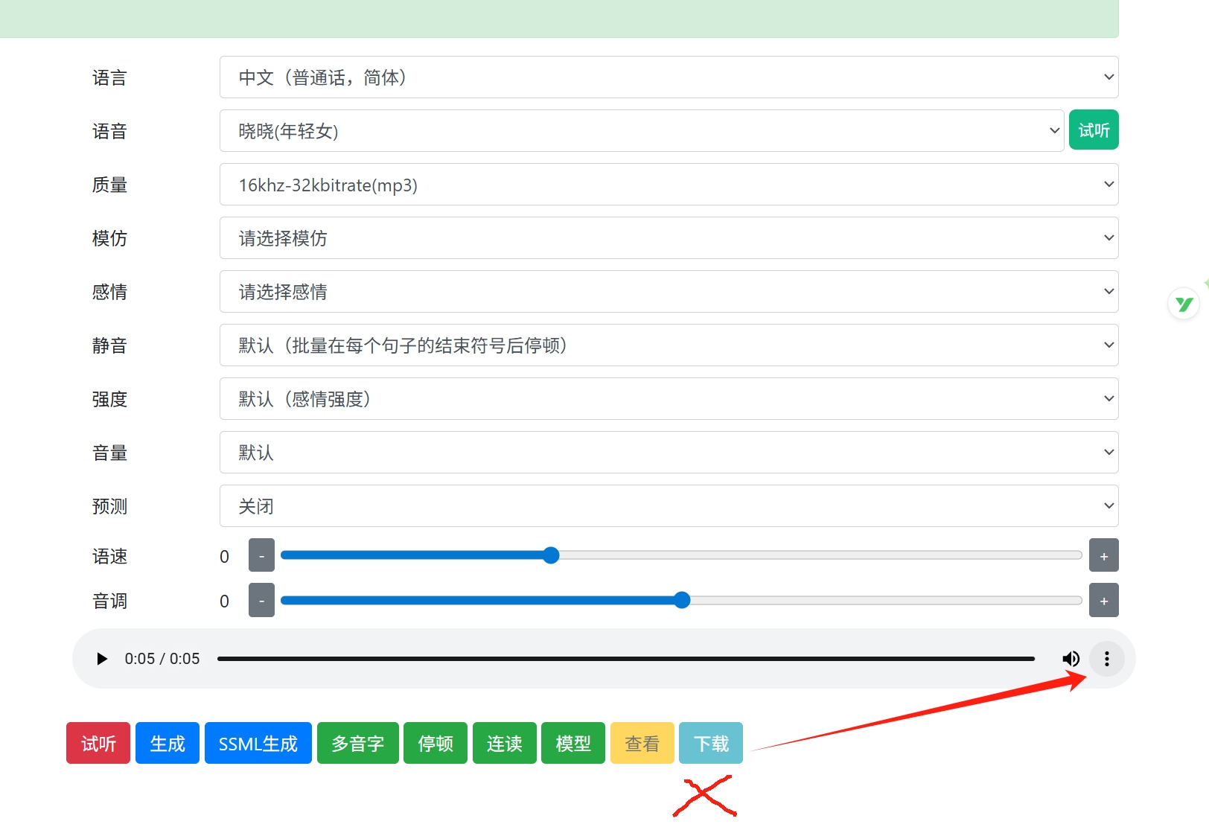The height and width of the screenshot is (833, 1209).
Task: Click the plus to increase 音调
Action: tap(1105, 599)
